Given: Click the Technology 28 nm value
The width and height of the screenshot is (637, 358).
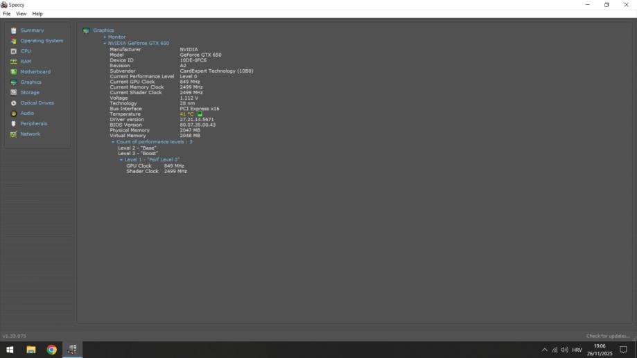Looking at the screenshot, I should pos(187,103).
